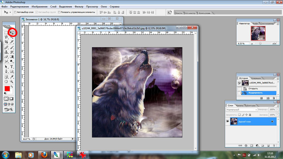
Task: Select the Rectangular Marquee tool
Action: [6, 33]
